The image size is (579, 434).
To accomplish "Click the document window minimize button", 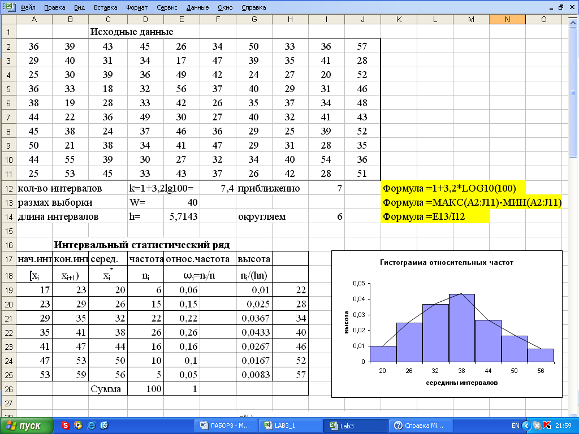I will pos(551,7).
